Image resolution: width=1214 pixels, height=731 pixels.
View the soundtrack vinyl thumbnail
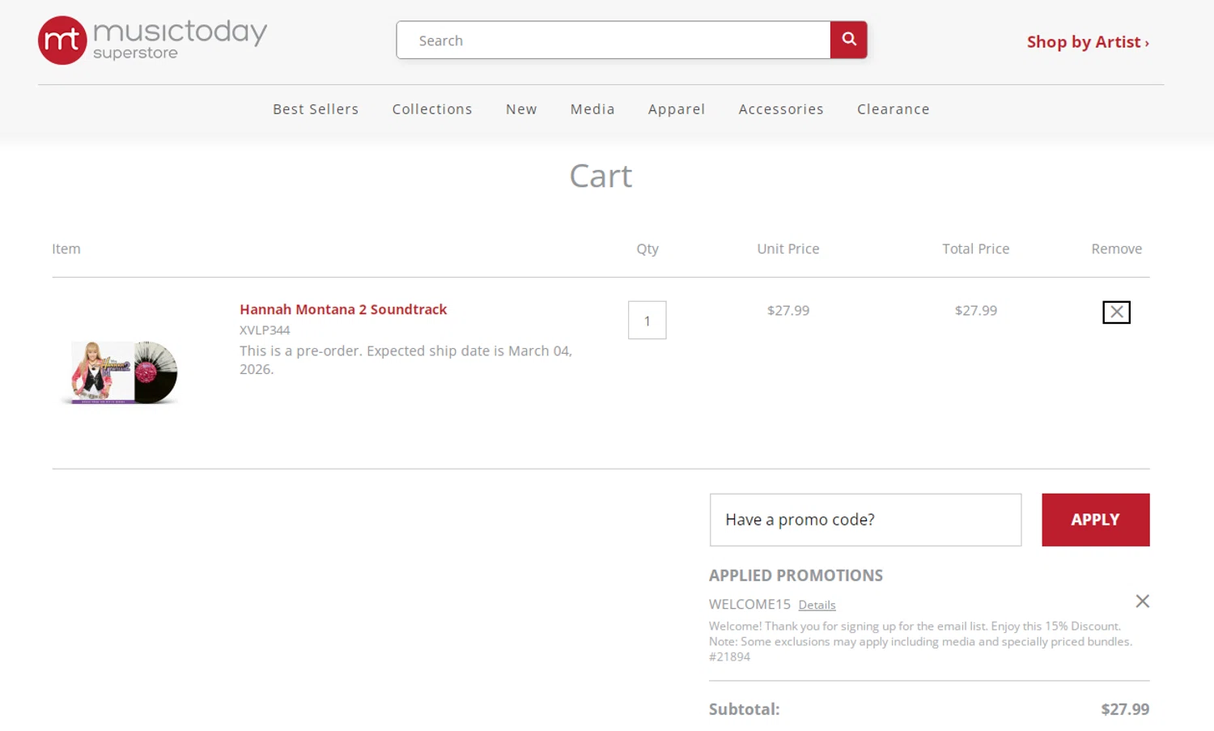(121, 372)
